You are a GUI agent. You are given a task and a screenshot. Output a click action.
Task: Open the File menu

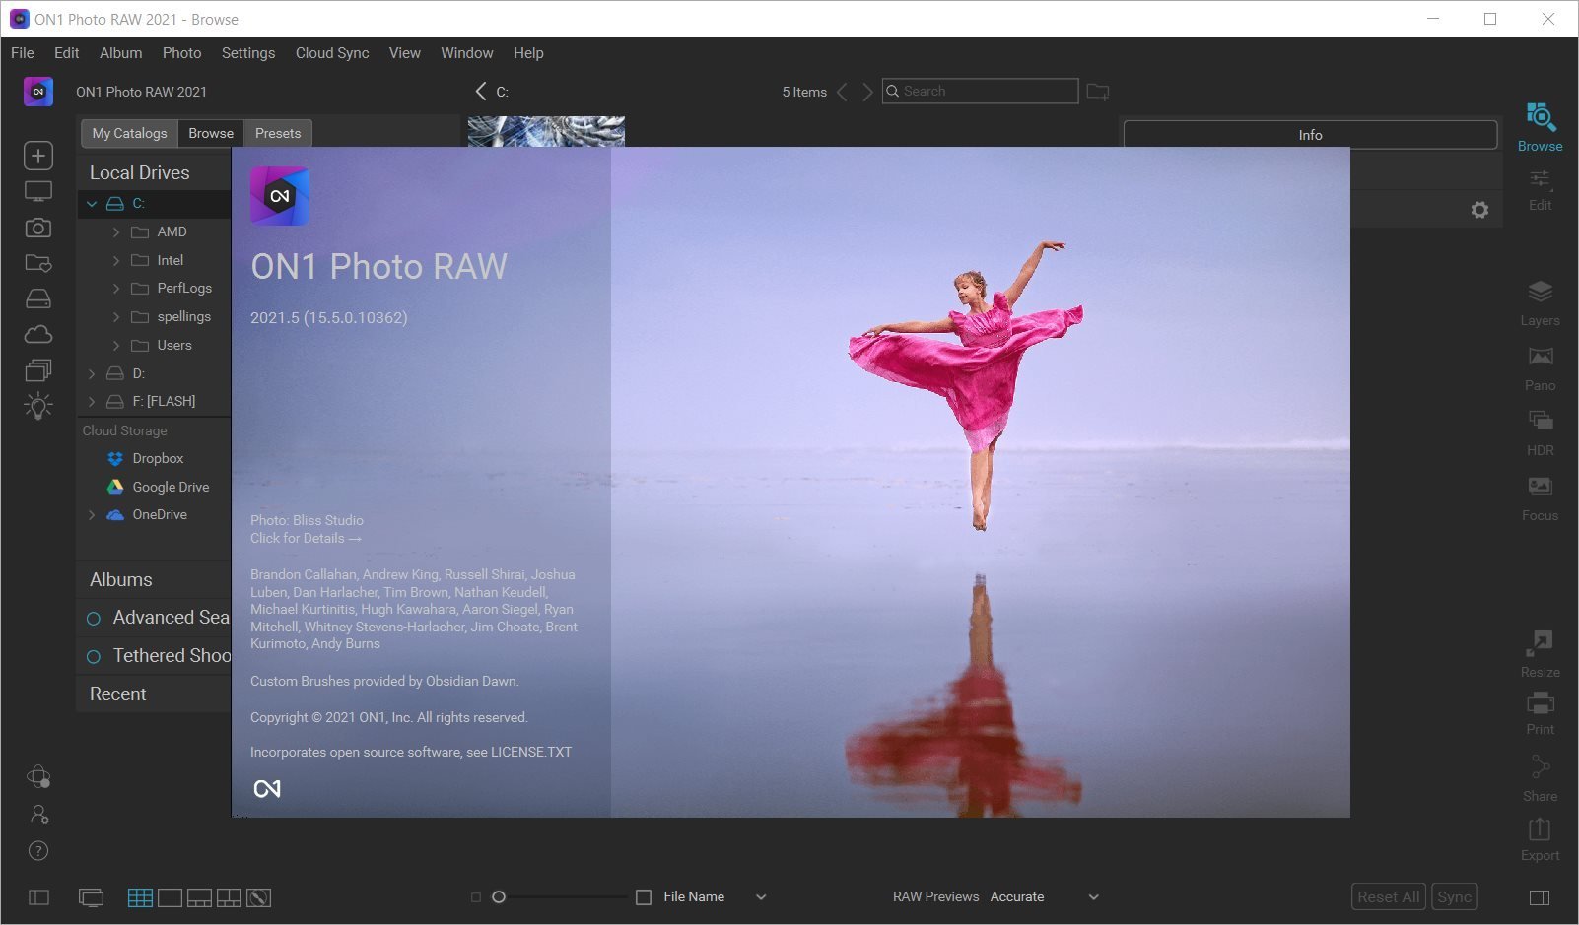pos(23,53)
